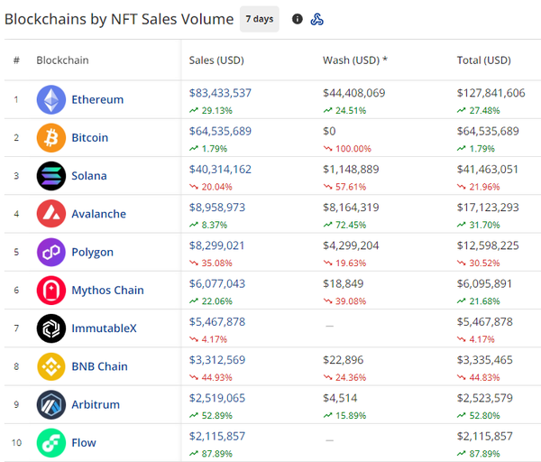Click the ImmutableX logo icon

(50, 328)
